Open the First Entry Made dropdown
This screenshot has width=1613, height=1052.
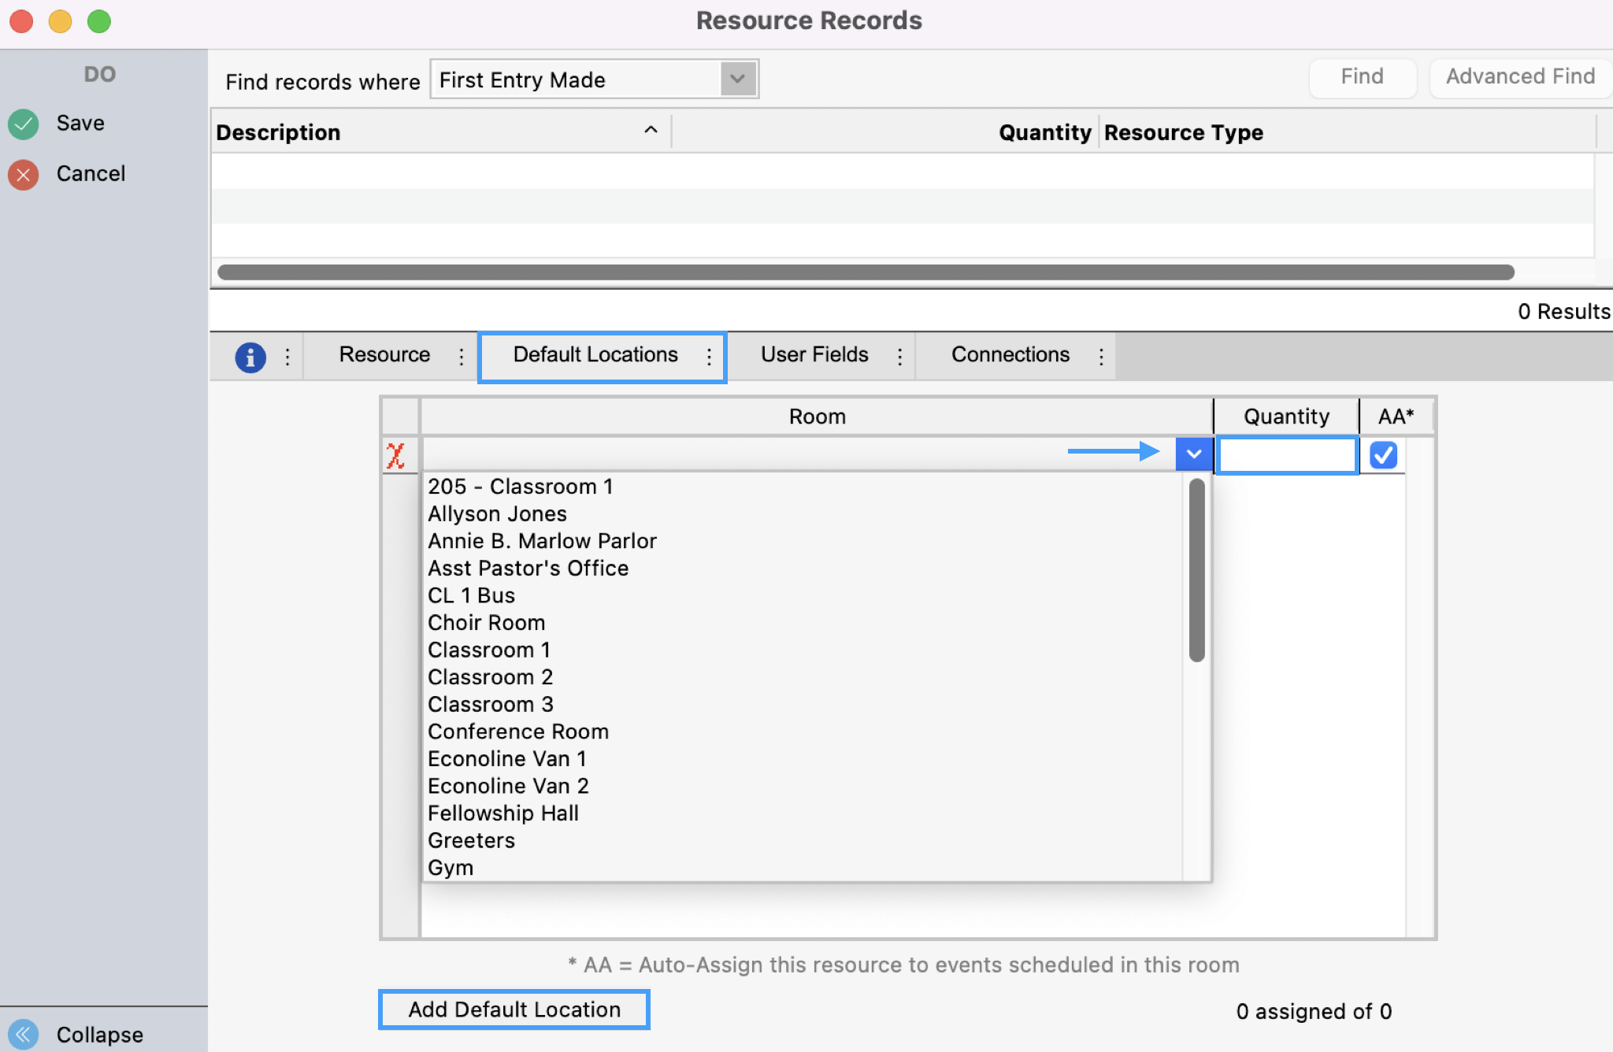(738, 79)
